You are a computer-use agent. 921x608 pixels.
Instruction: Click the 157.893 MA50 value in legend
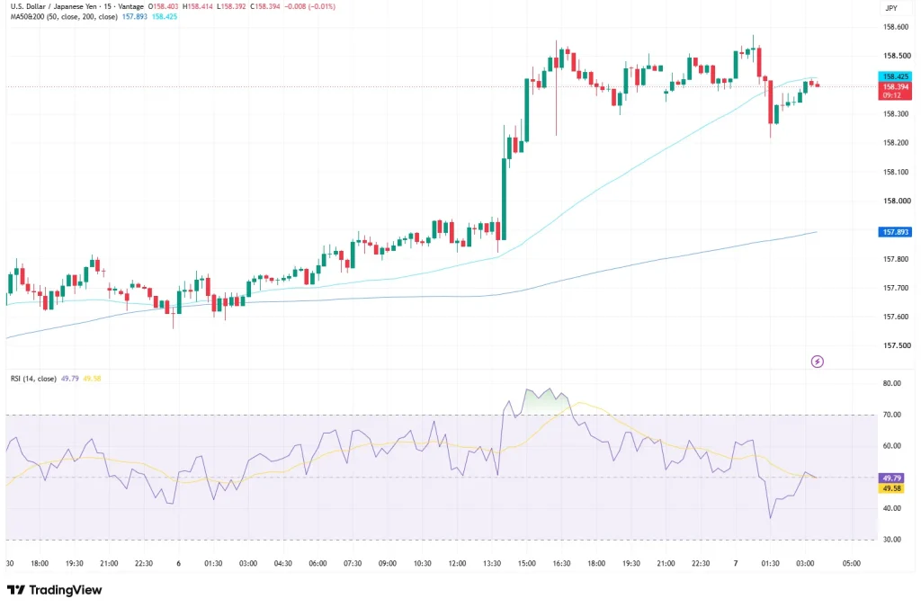(135, 16)
